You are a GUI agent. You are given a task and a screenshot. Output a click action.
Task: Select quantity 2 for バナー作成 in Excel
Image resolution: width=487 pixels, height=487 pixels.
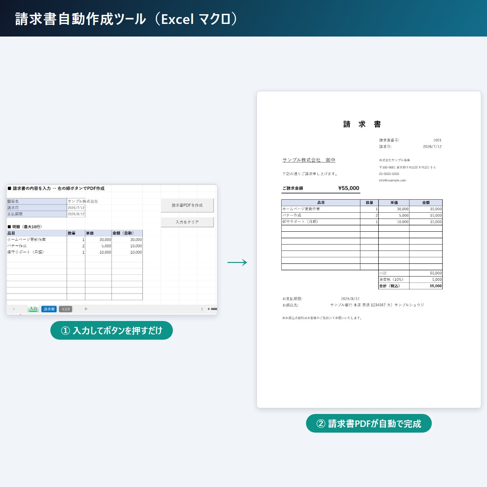(x=76, y=246)
